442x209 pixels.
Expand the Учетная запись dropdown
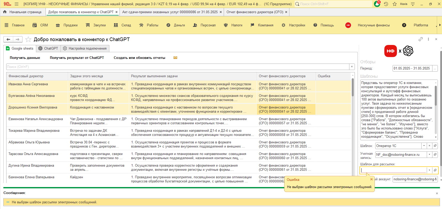pos(429,154)
